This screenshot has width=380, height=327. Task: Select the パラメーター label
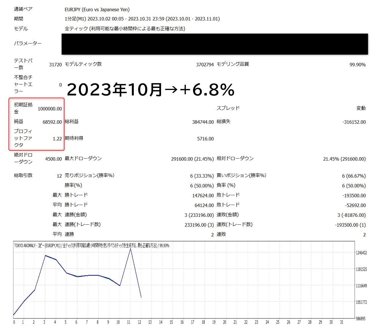(28, 43)
